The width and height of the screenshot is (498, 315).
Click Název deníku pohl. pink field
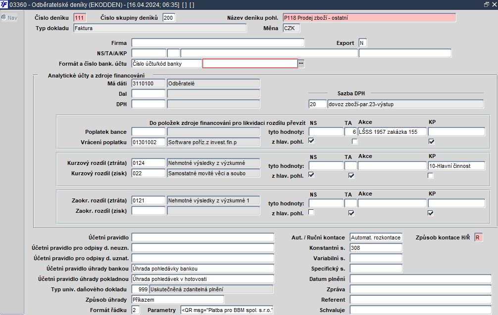coord(369,18)
